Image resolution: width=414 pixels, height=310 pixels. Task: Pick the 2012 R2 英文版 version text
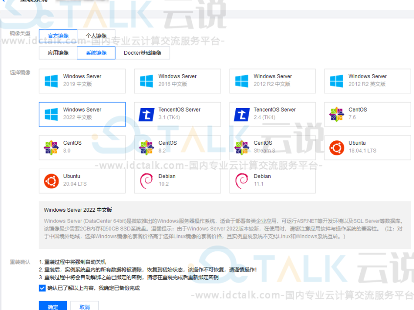tap(367, 84)
